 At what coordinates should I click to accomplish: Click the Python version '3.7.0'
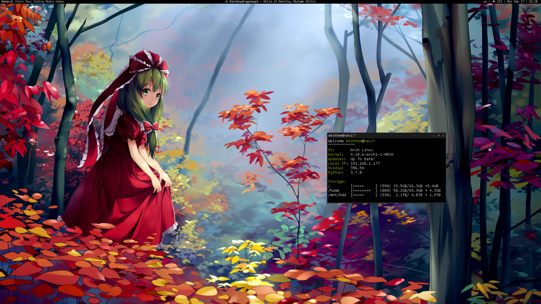click(356, 173)
